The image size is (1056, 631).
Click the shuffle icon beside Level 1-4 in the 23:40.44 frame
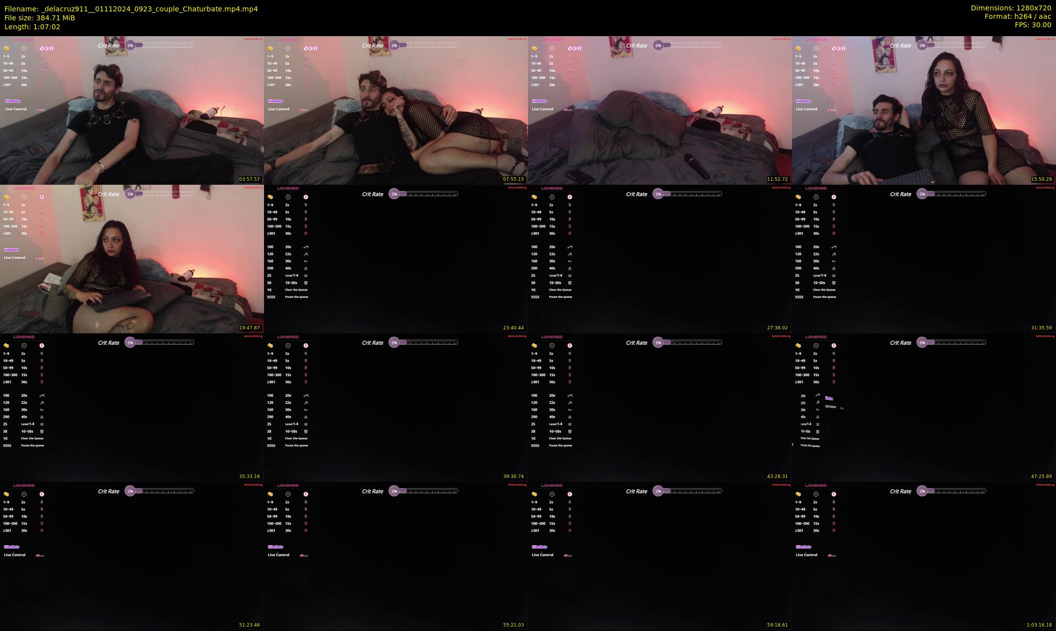pos(306,276)
